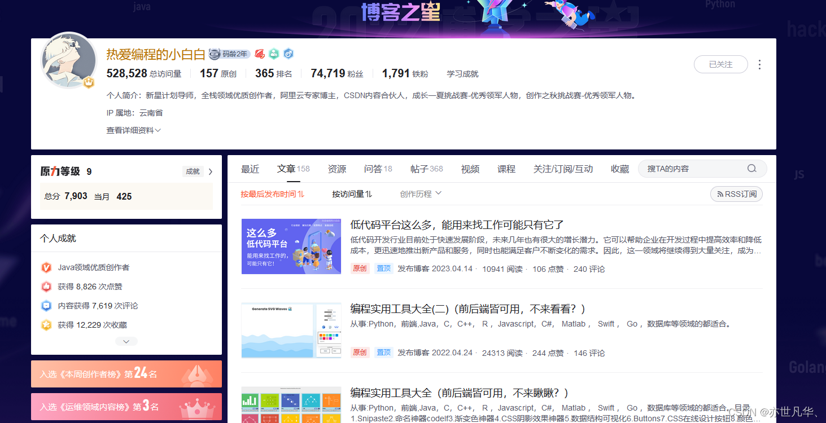
Task: Switch to the 视频 tab
Action: pyautogui.click(x=470, y=169)
